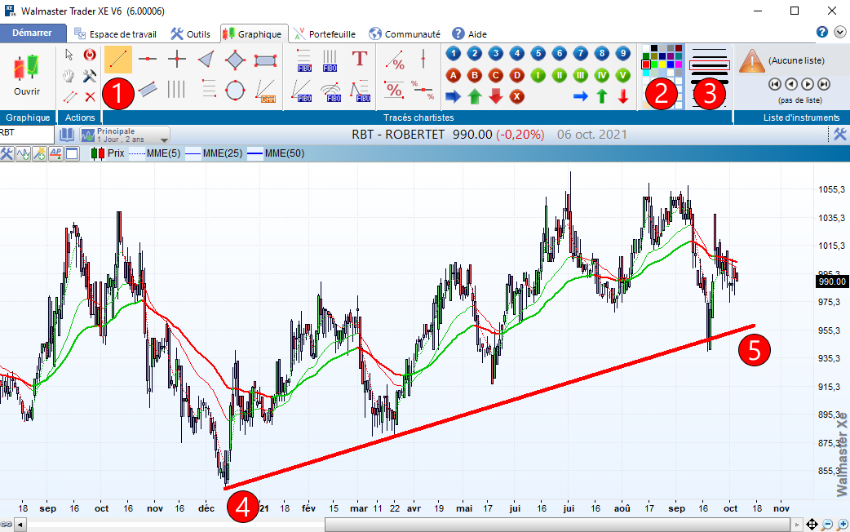Choose the red letter D marker

pos(516,75)
